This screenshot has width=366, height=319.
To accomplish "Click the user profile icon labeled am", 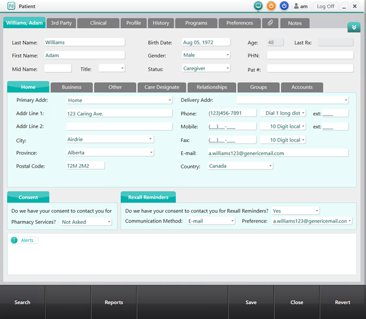I will [x=300, y=6].
